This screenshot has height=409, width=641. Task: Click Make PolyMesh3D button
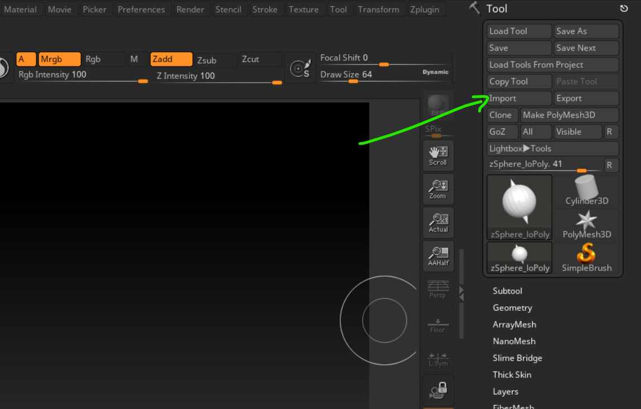click(x=569, y=115)
